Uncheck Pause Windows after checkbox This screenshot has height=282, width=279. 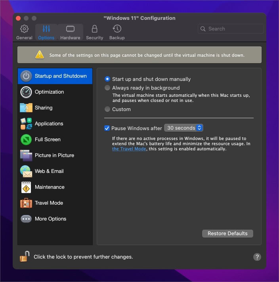[107, 128]
